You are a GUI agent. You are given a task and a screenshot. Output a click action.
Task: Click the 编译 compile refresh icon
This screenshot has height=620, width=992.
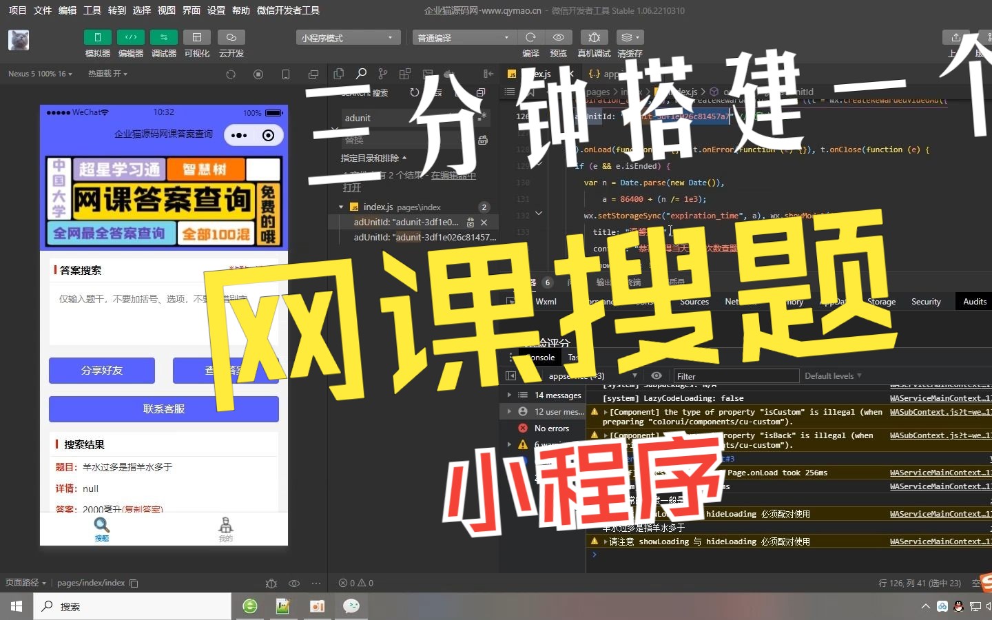pyautogui.click(x=530, y=37)
